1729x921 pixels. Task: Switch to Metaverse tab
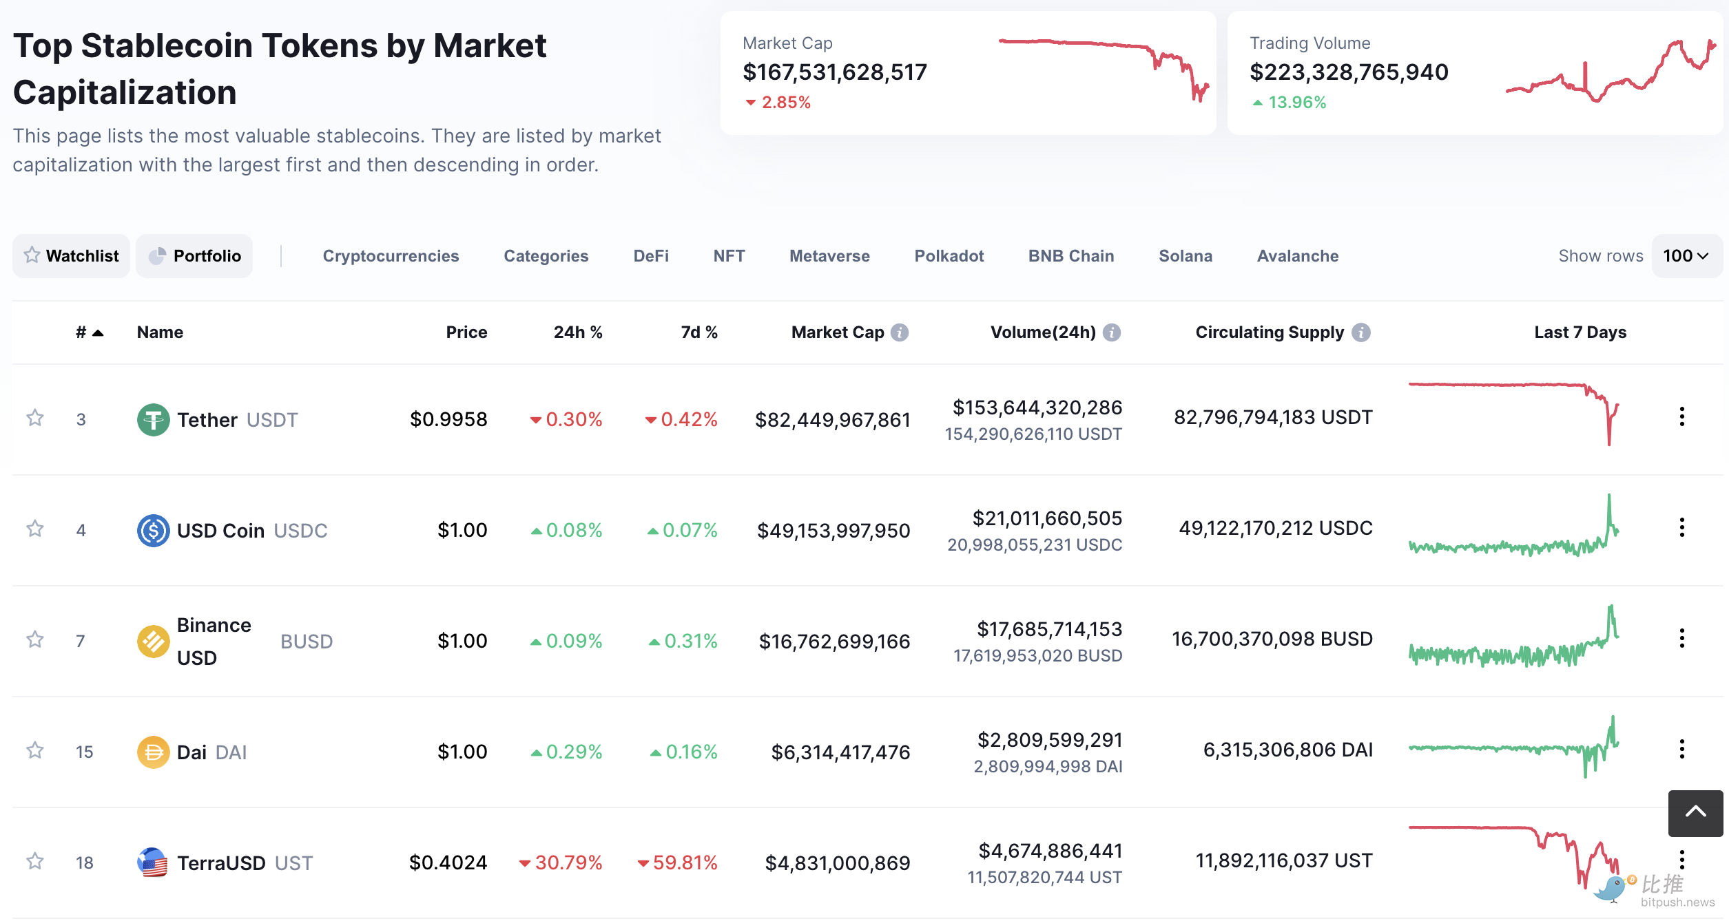coord(829,256)
